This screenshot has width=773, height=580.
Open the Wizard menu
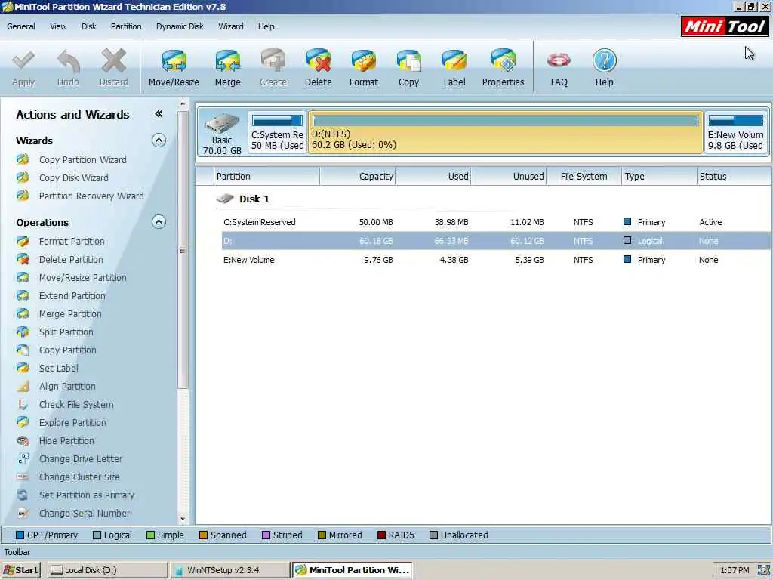(231, 26)
